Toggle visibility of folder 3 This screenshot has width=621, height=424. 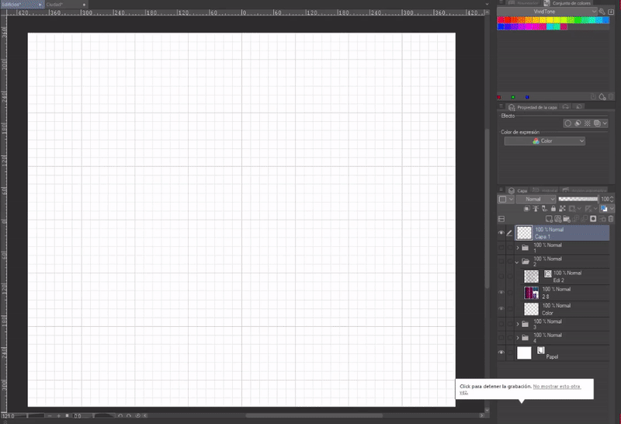coord(501,324)
